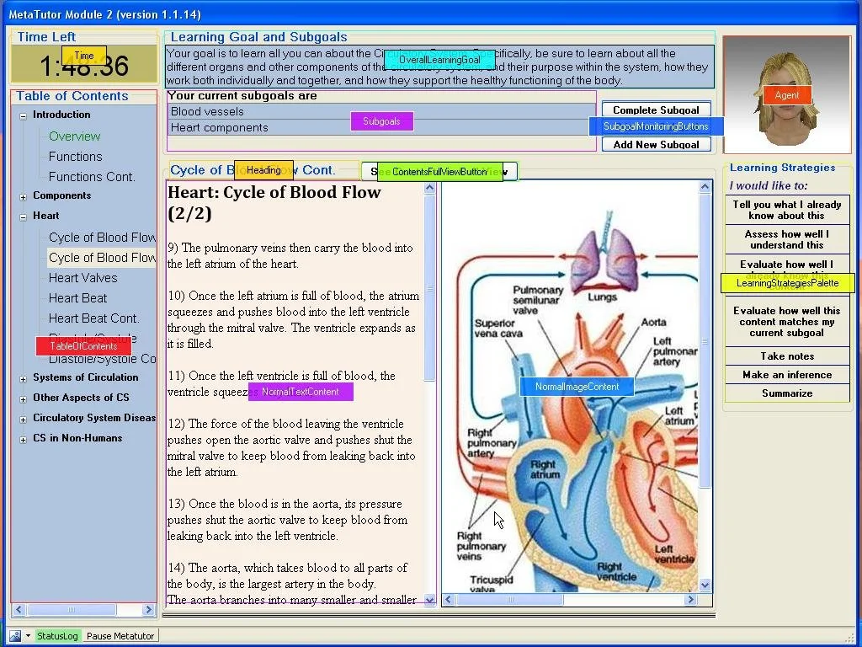Click Pause Metatutor

tap(120, 636)
